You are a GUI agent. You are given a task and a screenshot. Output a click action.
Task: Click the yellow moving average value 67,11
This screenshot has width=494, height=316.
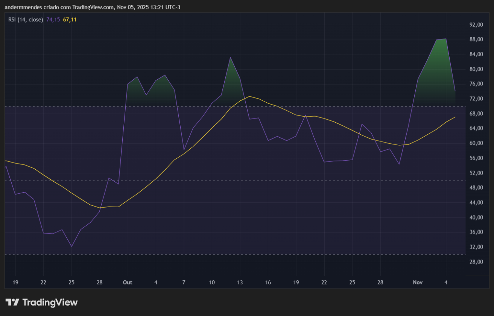70,20
